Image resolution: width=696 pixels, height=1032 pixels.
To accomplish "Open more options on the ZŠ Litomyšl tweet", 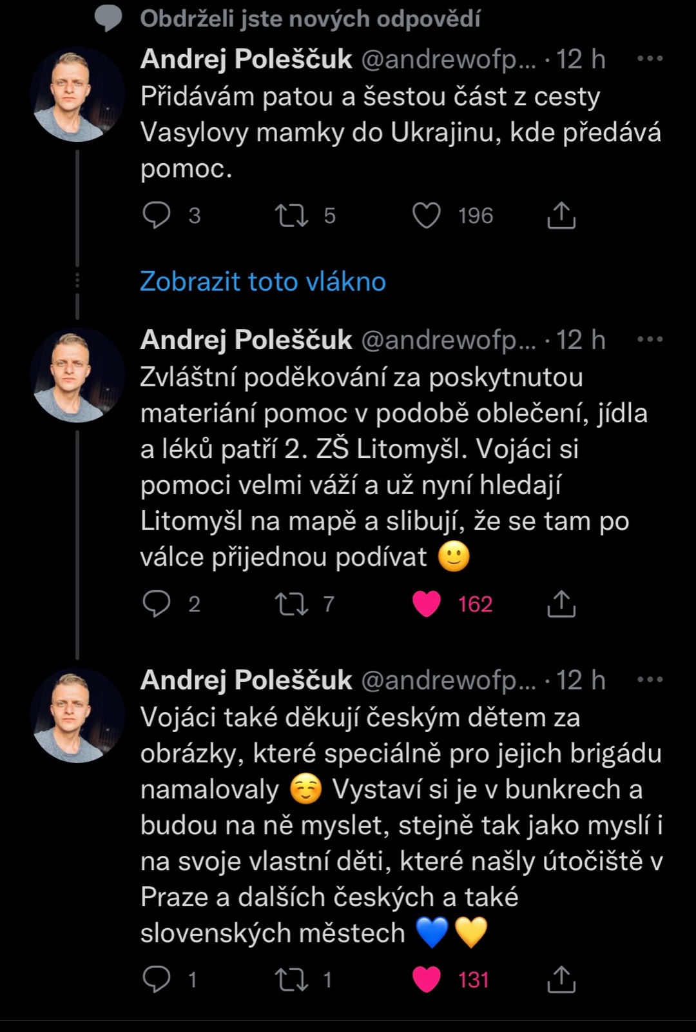I will click(650, 339).
